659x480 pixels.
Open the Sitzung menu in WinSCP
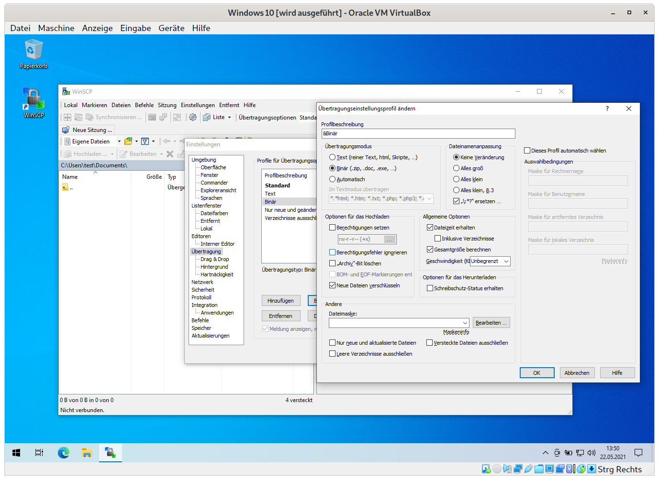167,105
